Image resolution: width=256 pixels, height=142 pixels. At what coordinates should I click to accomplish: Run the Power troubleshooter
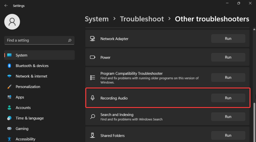[228, 57]
